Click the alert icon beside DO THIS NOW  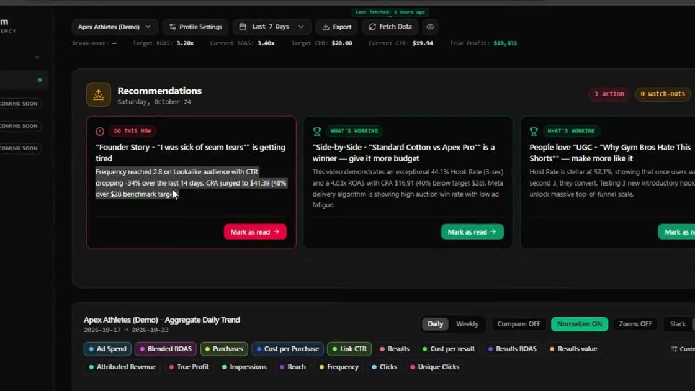[x=100, y=131]
